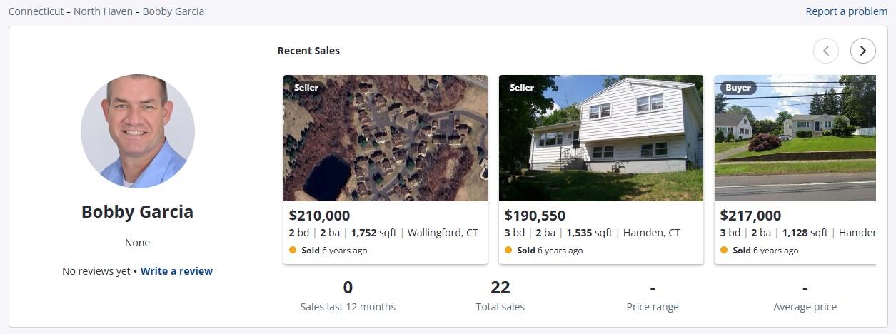This screenshot has height=334, width=896.
Task: Click the Total sales statistic
Action: (500, 296)
